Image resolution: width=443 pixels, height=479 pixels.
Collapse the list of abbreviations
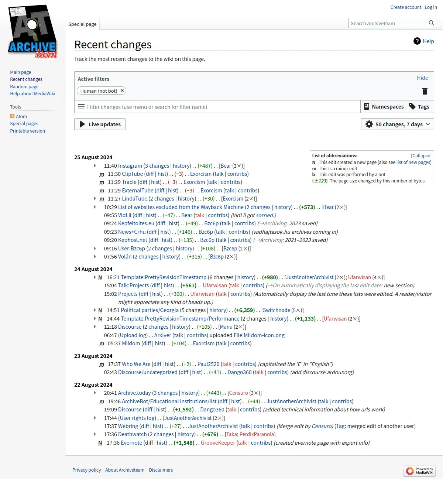(421, 156)
